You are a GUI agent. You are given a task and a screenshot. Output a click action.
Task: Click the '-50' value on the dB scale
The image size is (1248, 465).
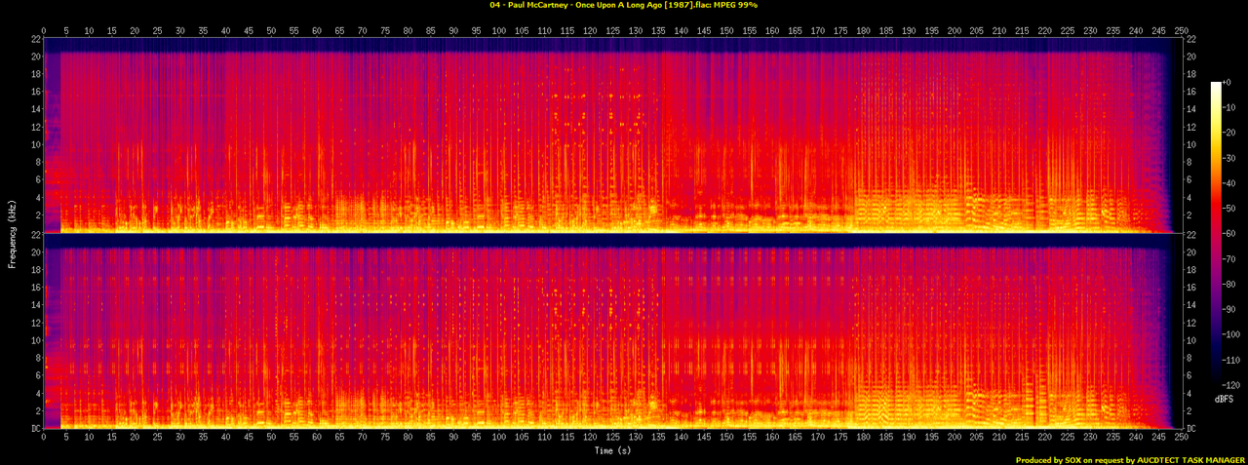pyautogui.click(x=1229, y=209)
